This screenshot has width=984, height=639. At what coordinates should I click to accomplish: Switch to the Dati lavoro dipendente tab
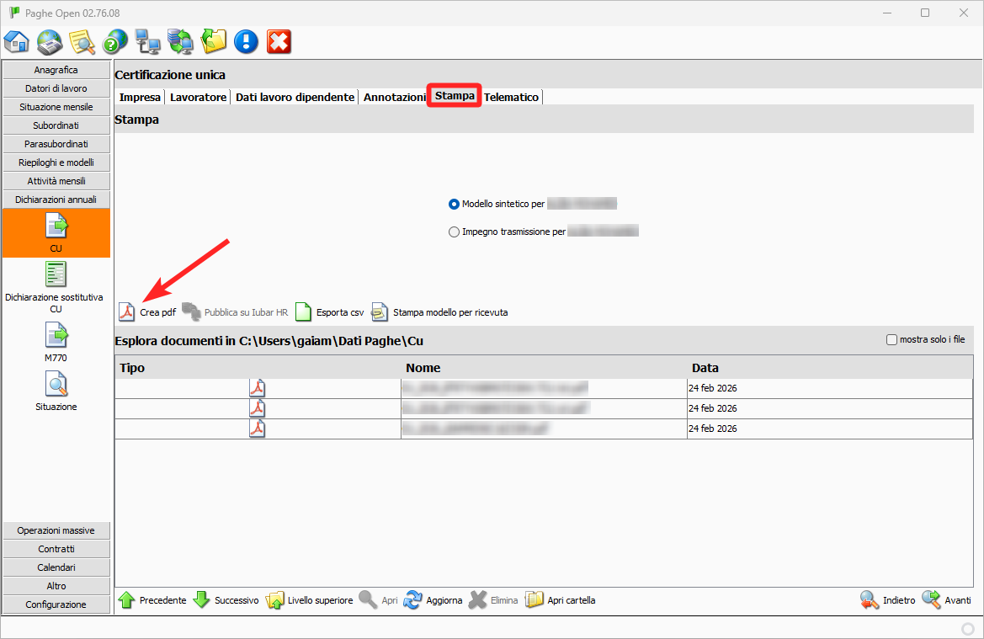pos(295,97)
